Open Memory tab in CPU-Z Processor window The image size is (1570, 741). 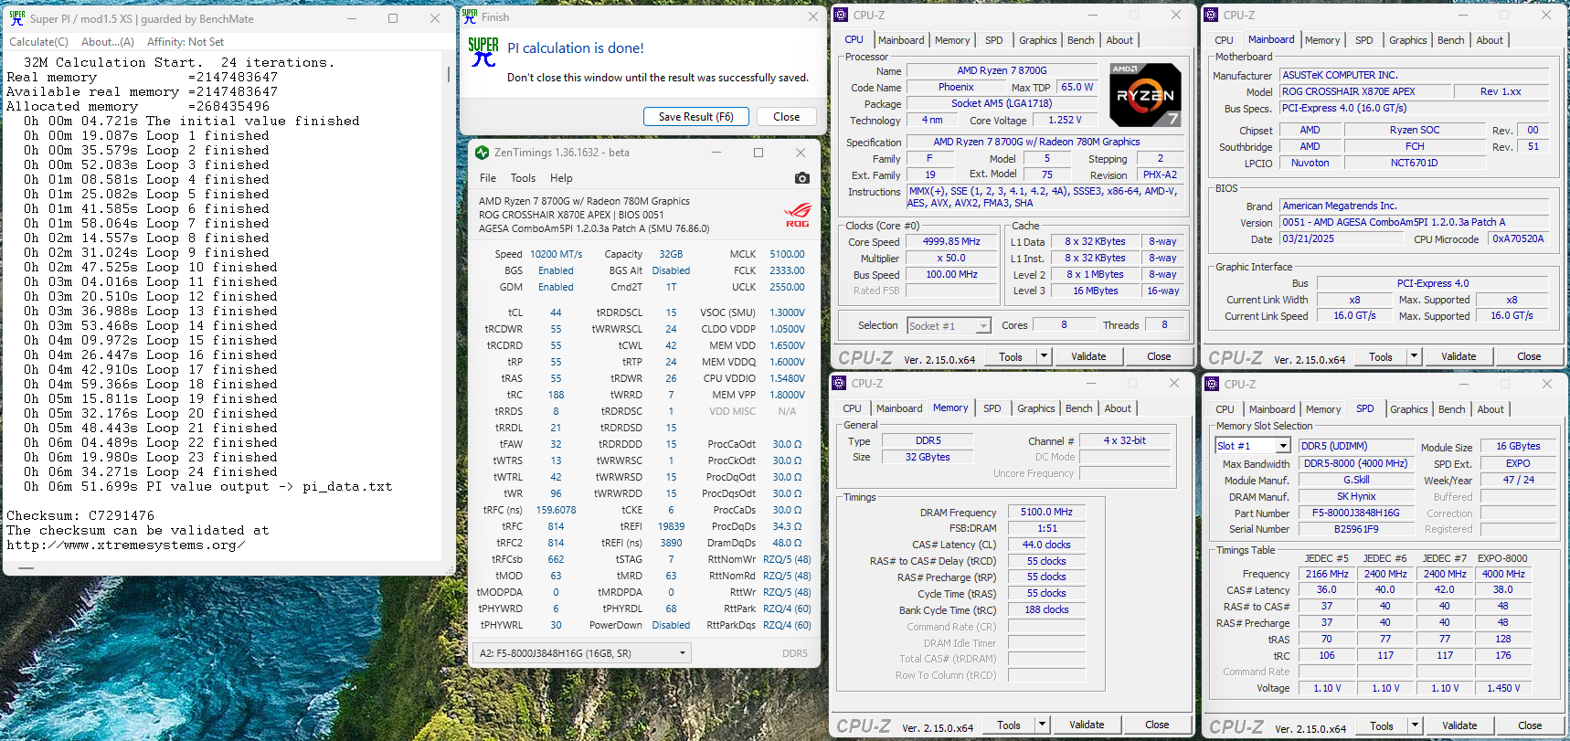coord(952,40)
